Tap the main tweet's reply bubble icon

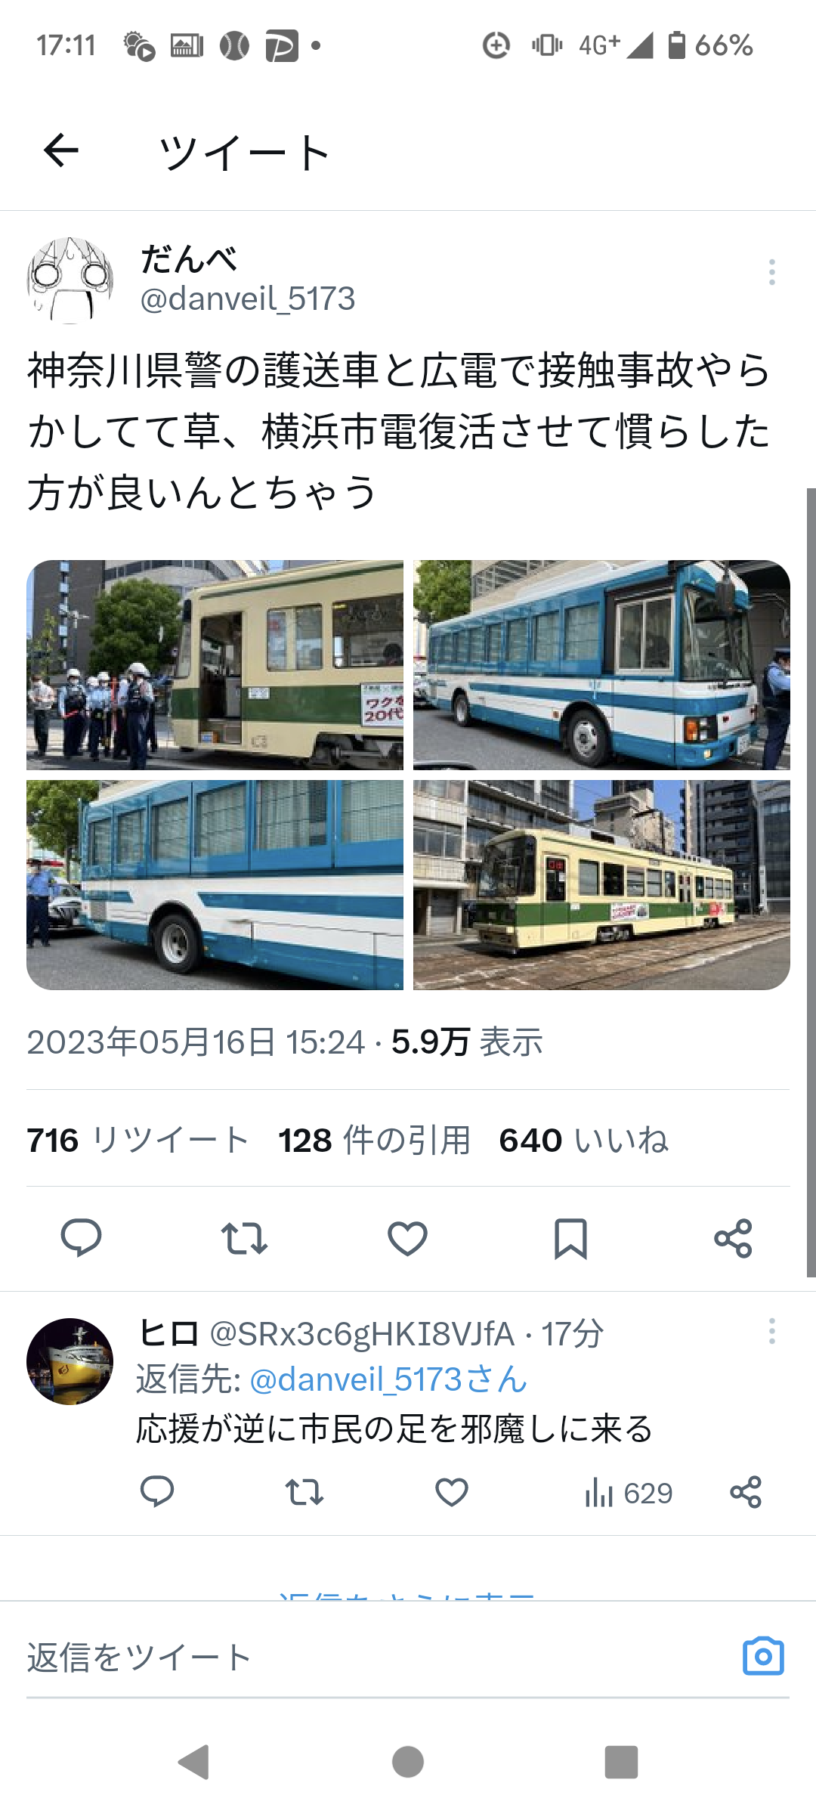[x=81, y=1238]
